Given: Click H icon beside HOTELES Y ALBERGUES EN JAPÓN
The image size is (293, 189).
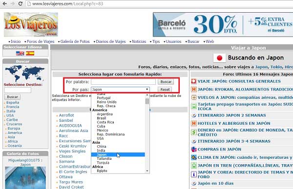Looking at the screenshot, I should [x=194, y=123].
